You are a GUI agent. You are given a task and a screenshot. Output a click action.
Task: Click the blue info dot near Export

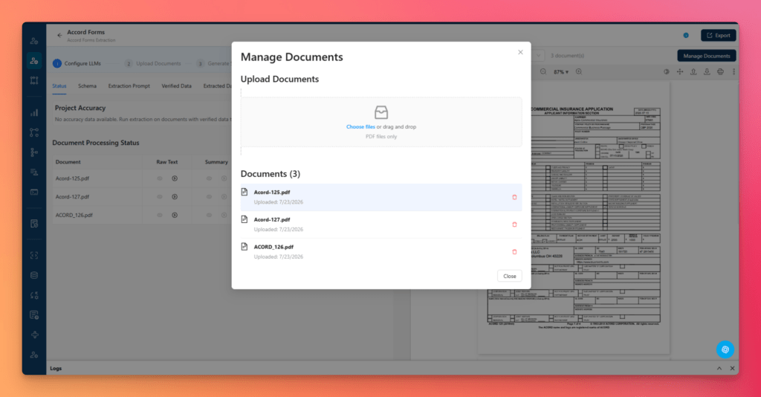(686, 36)
